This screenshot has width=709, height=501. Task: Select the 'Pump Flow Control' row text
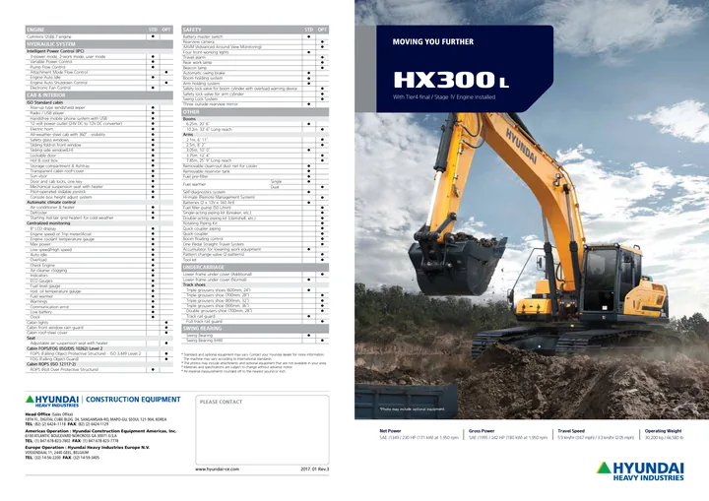[48, 67]
